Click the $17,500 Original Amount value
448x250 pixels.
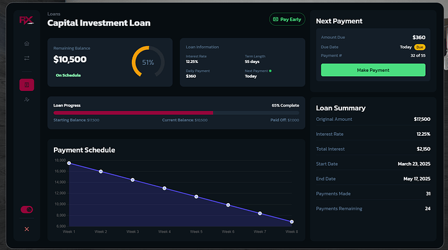tap(422, 119)
